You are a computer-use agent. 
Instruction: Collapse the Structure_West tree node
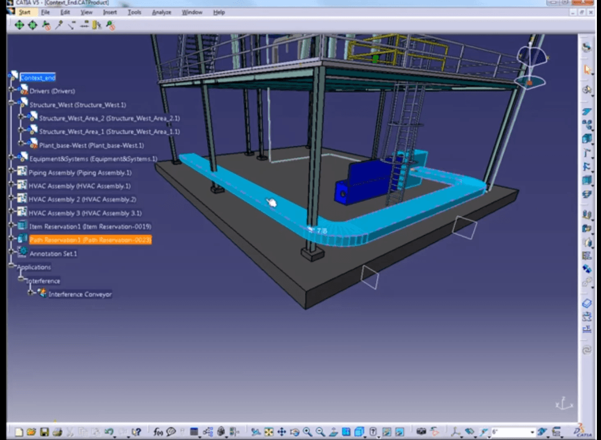pos(11,102)
